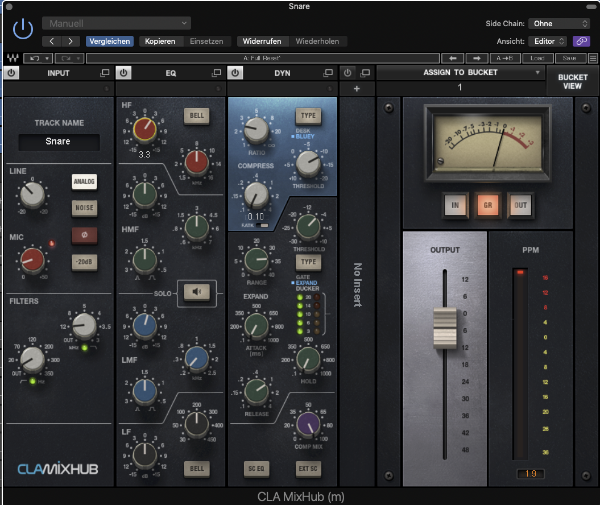Click the OUTPUT fader handle
Screen dimensions: 600x505
click(445, 328)
